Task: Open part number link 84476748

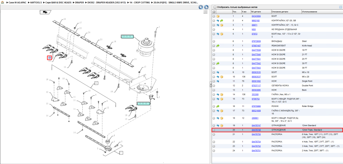Action: (x=256, y=130)
